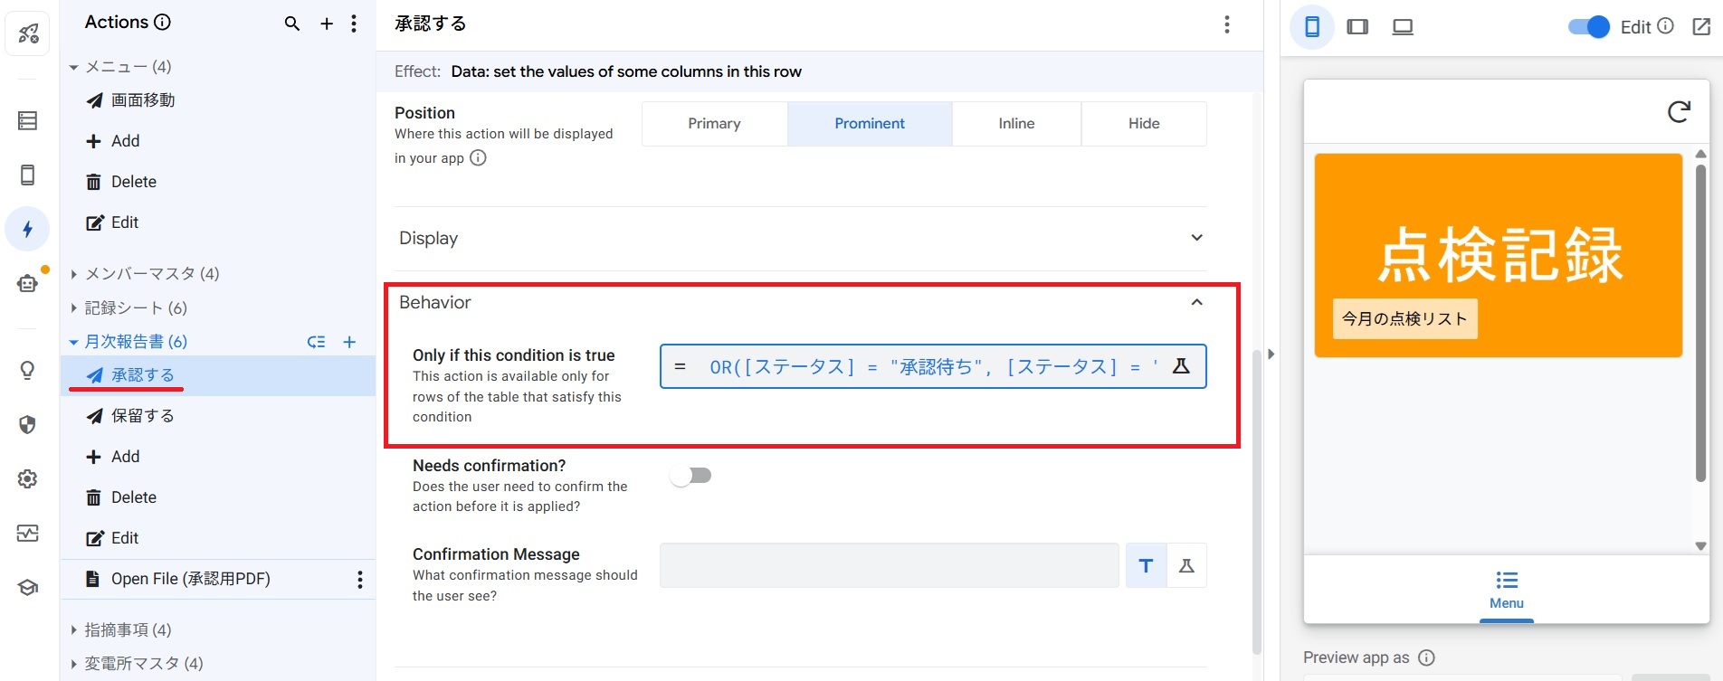Refresh the app preview
This screenshot has width=1723, height=681.
[x=1679, y=111]
